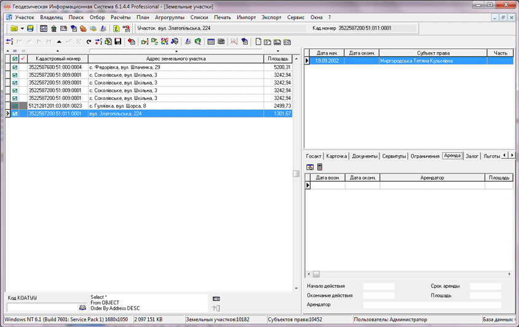Viewport: 519px width, 327px height.
Task: Click the sort arrow above Кадастровый номер column
Action: point(58,51)
